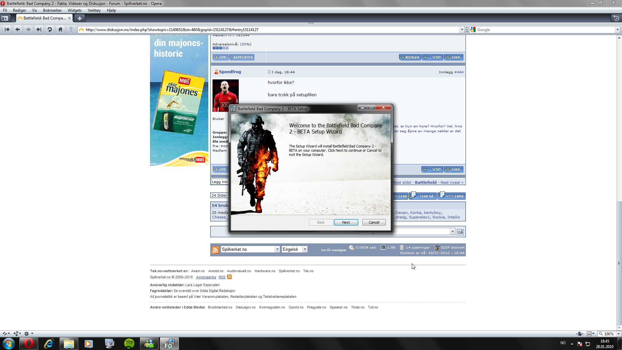Open a new tab with plus icon

(79, 18)
